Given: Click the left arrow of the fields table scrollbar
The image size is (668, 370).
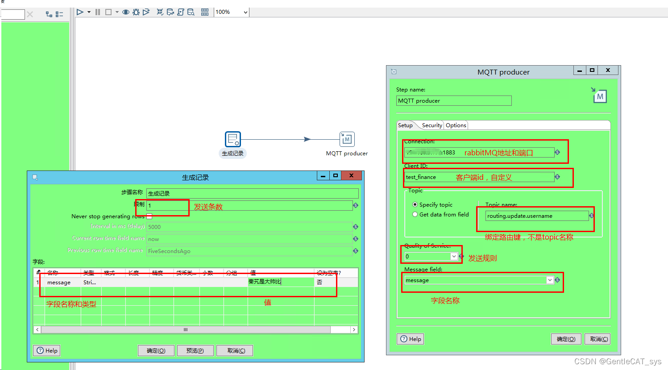Looking at the screenshot, I should 37,329.
